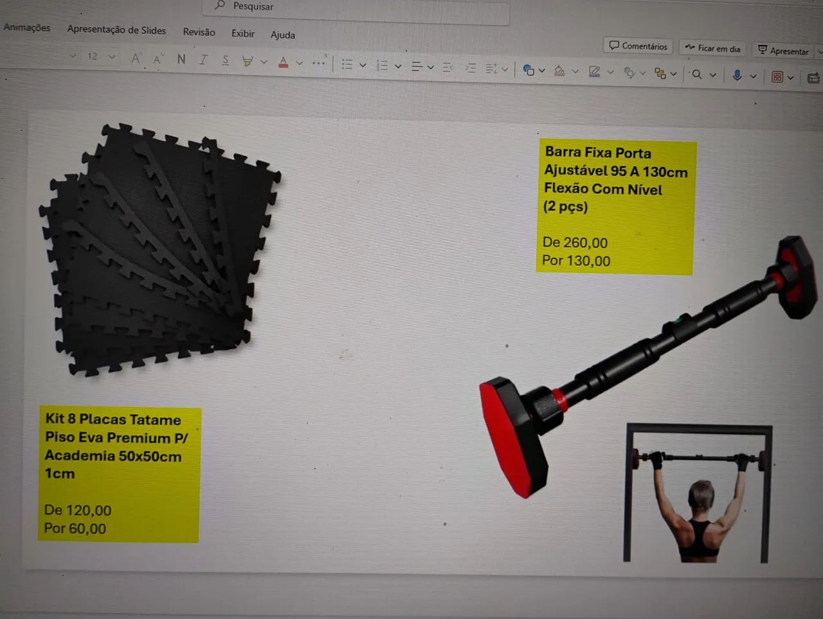Open the font color dropdown arrow
Viewport: 823px width, 619px height.
tap(299, 63)
